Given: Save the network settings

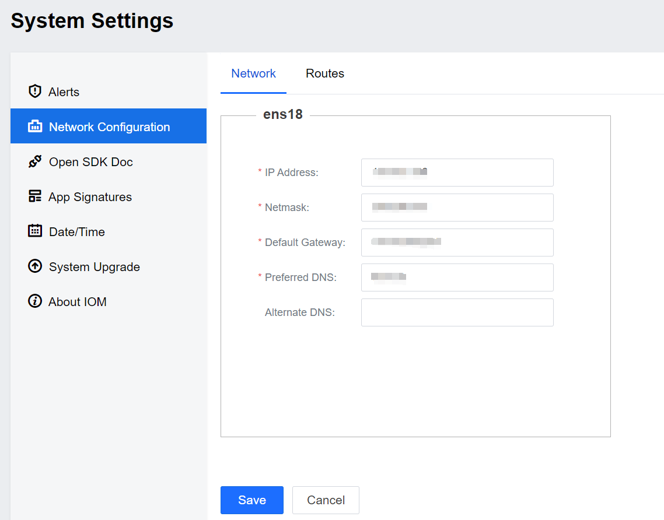Looking at the screenshot, I should [x=251, y=500].
